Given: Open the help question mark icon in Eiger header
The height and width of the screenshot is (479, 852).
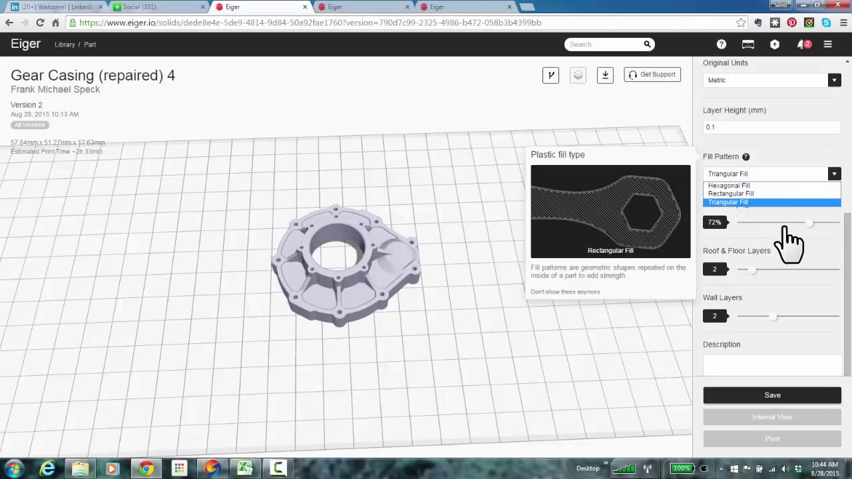Looking at the screenshot, I should click(722, 45).
